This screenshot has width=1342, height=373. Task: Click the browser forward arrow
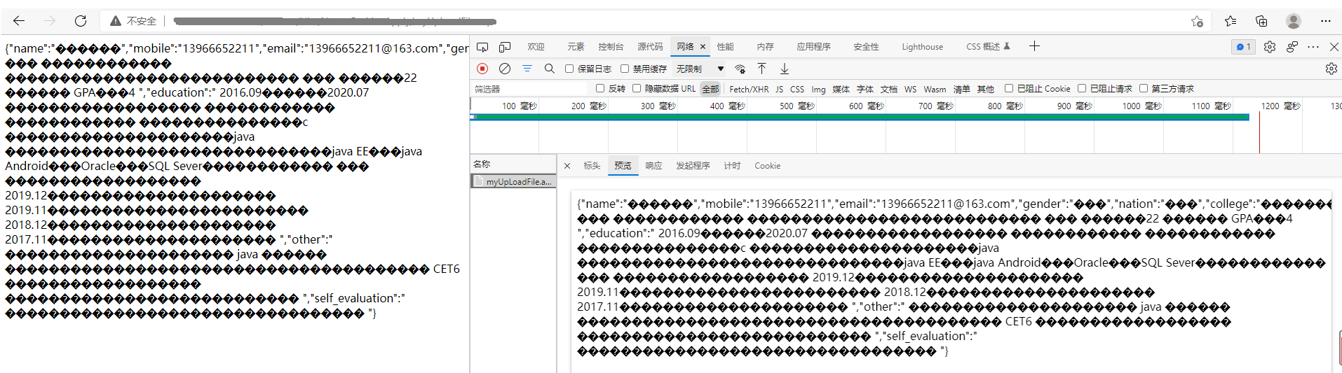[50, 21]
